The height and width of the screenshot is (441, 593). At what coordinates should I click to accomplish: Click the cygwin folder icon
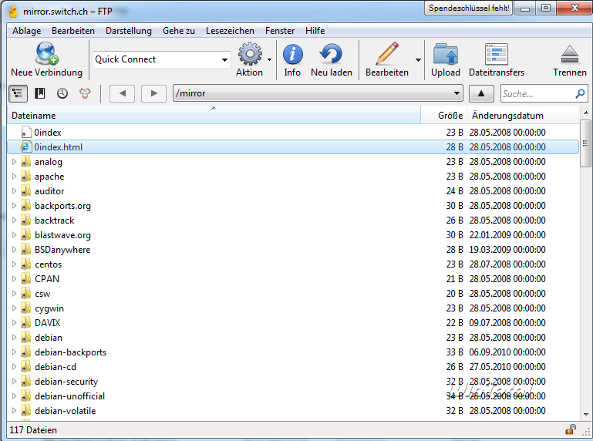pos(25,308)
